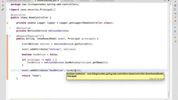Click the getCurrent() method call
Screen dimensions: 178x100
click(83, 44)
